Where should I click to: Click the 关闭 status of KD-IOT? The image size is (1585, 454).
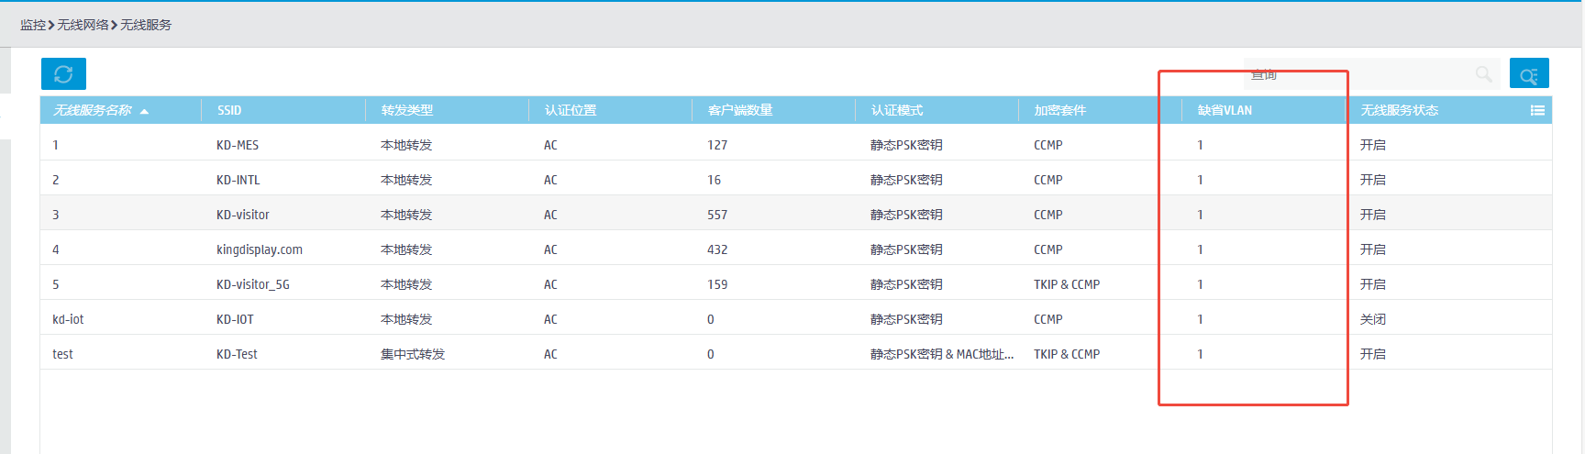(x=1373, y=319)
